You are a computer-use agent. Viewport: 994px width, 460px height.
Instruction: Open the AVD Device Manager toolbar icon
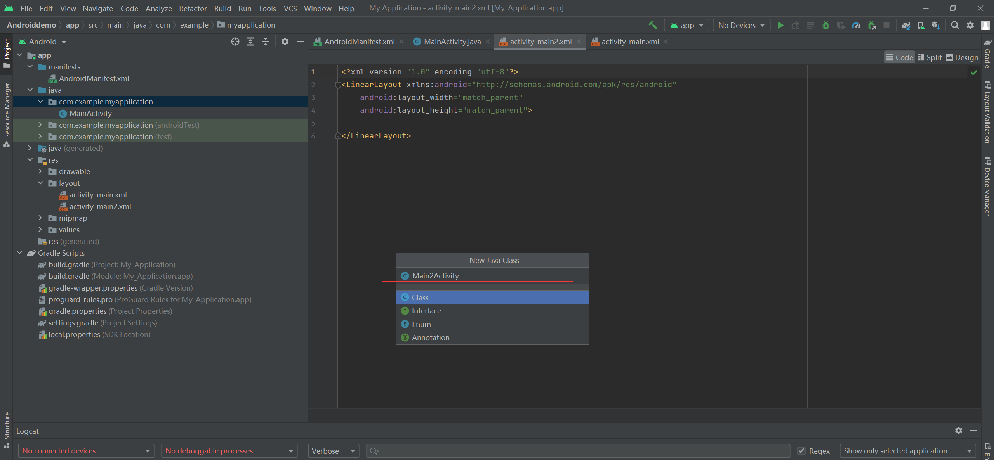[x=921, y=25]
